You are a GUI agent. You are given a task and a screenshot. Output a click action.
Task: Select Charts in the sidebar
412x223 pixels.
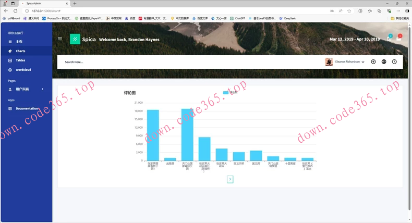coord(20,51)
